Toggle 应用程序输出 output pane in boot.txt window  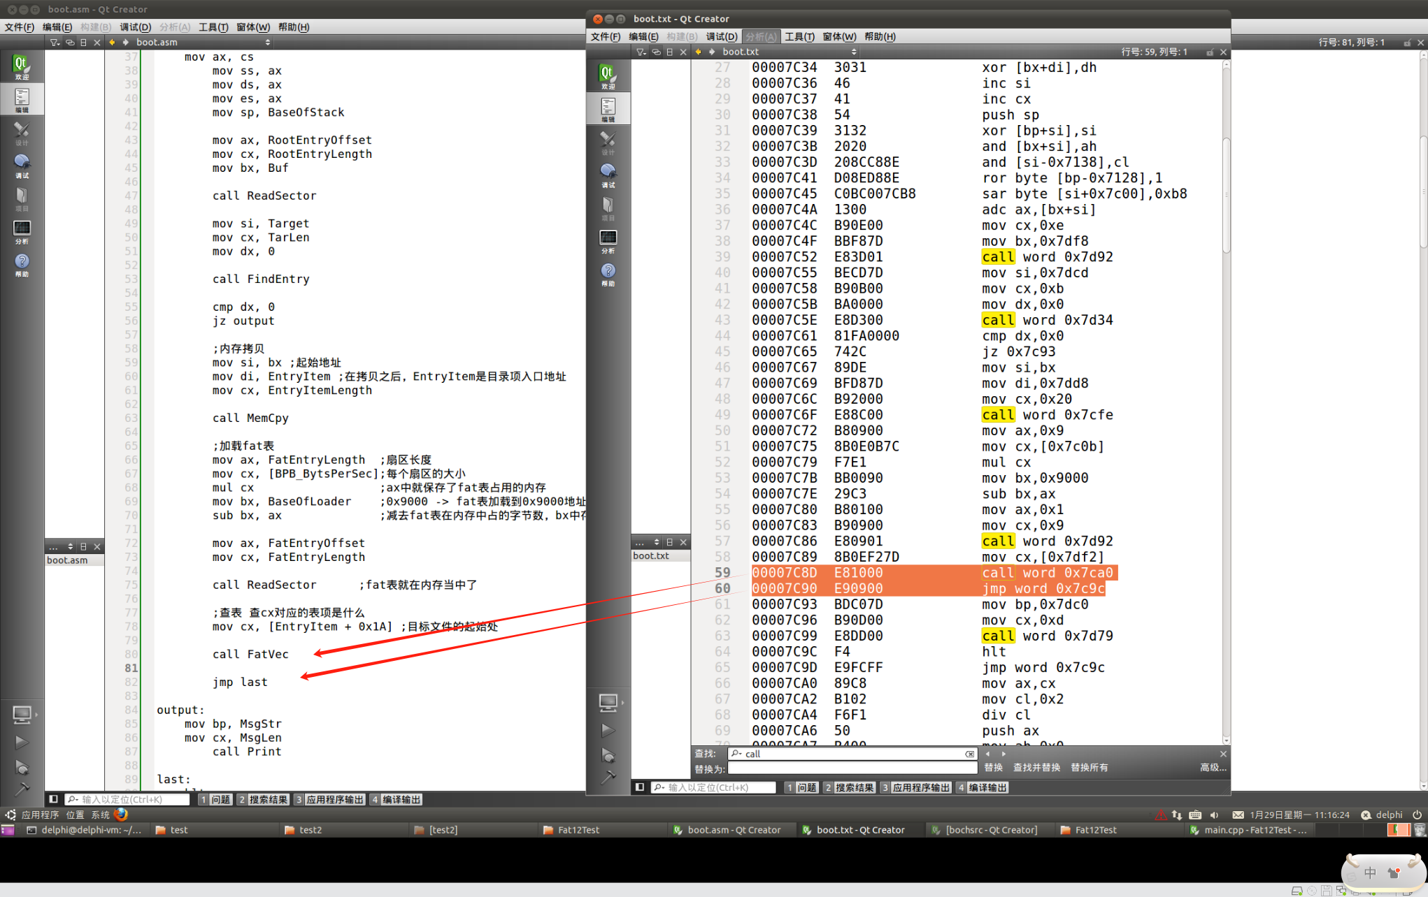(915, 787)
